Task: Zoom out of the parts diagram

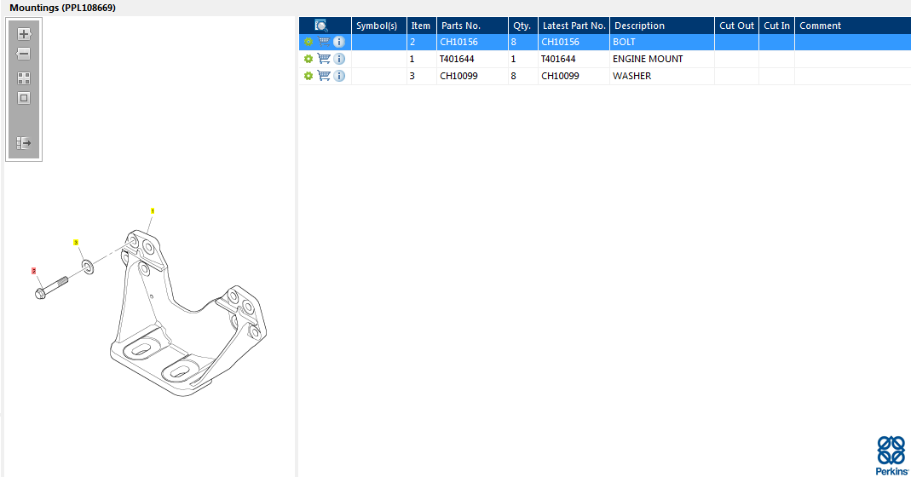Action: click(x=24, y=54)
